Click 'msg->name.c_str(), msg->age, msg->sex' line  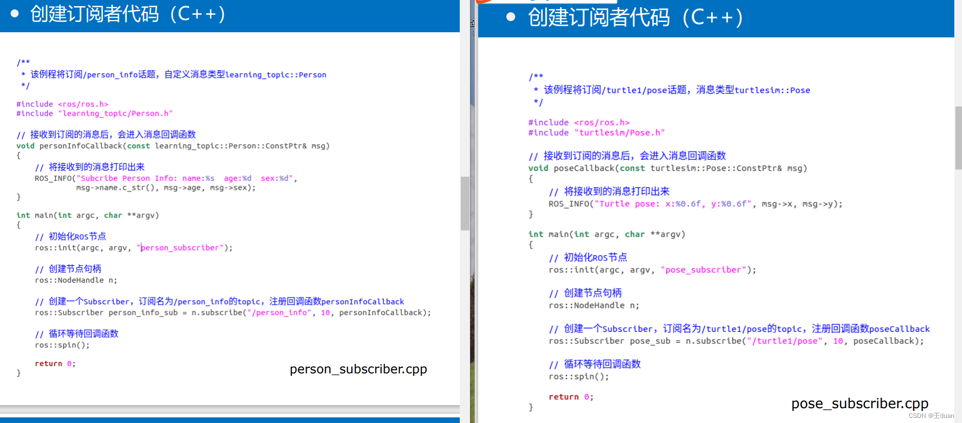tap(166, 187)
